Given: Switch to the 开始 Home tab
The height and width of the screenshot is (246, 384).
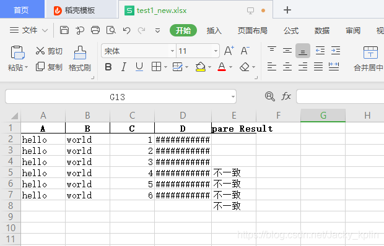Looking at the screenshot, I should [183, 30].
